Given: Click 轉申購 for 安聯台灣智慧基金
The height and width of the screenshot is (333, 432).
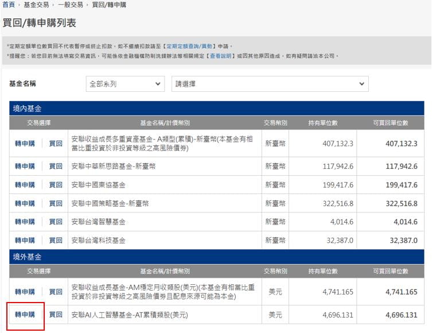Looking at the screenshot, I should point(25,222).
